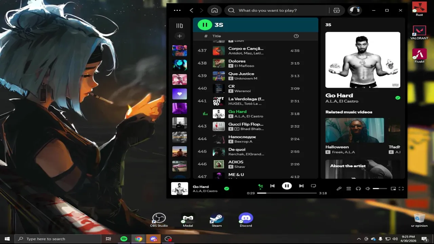Image resolution: width=434 pixels, height=244 pixels.
Task: Click the 'Type here to search' taskbar box
Action: [58, 239]
